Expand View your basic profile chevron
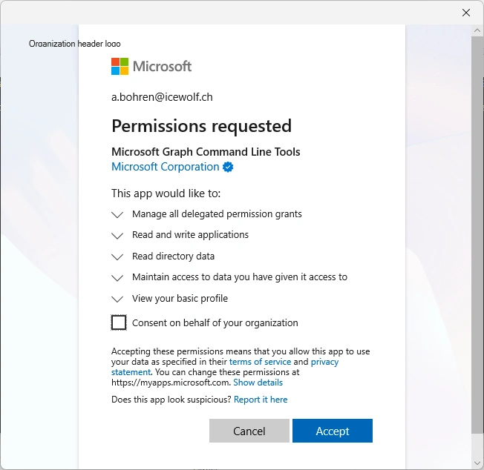Viewport: 484px width, 470px height. click(x=117, y=299)
